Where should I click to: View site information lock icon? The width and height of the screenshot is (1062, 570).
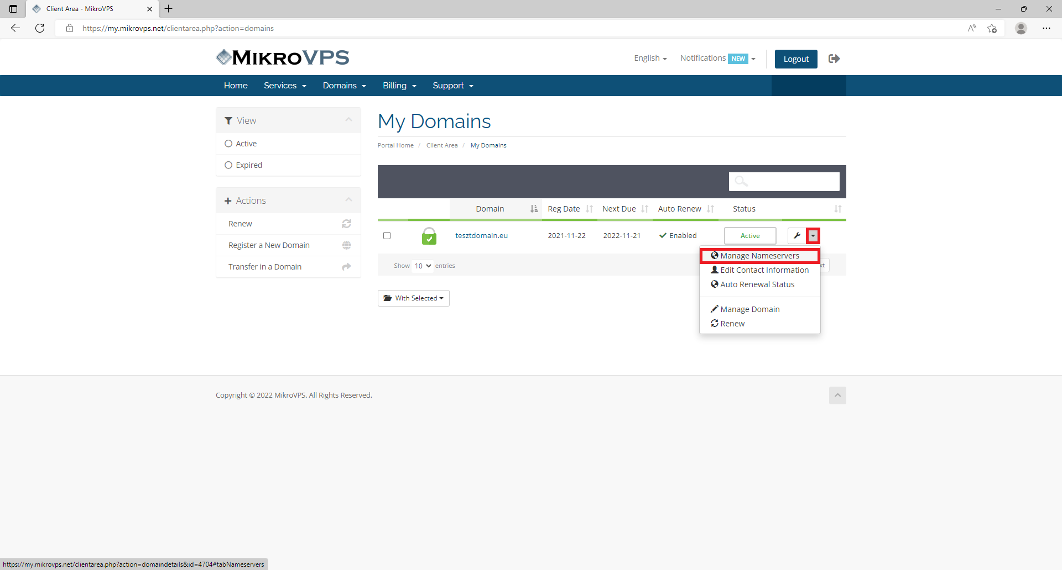point(70,28)
